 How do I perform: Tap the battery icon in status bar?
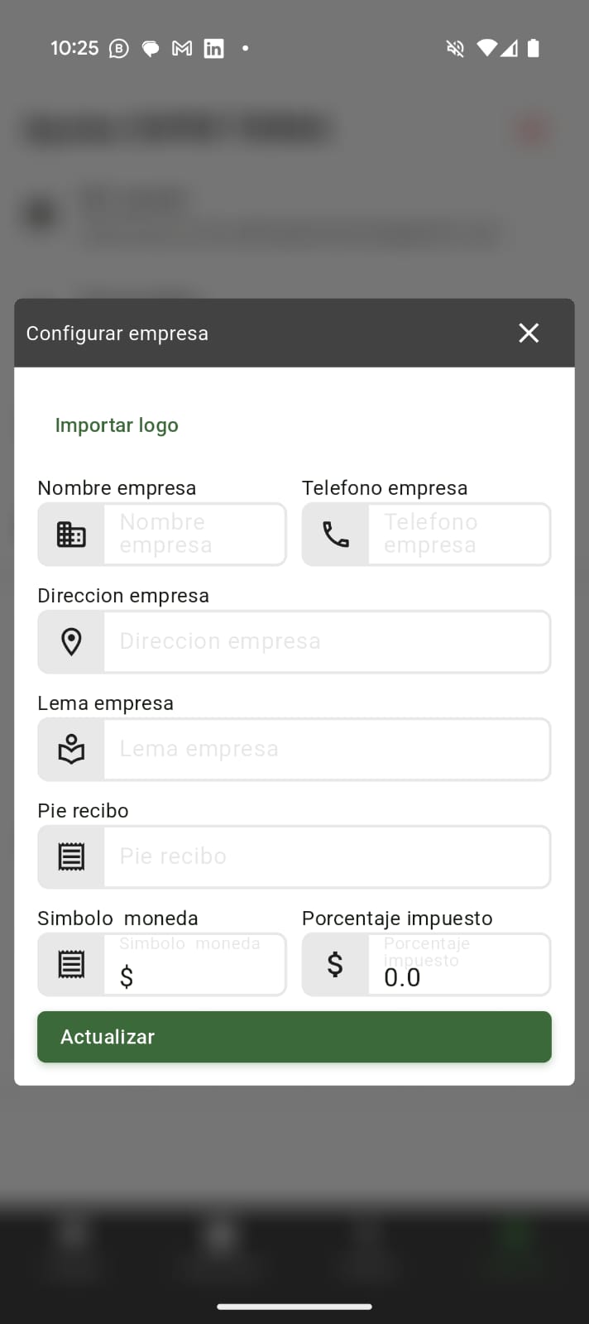point(534,49)
